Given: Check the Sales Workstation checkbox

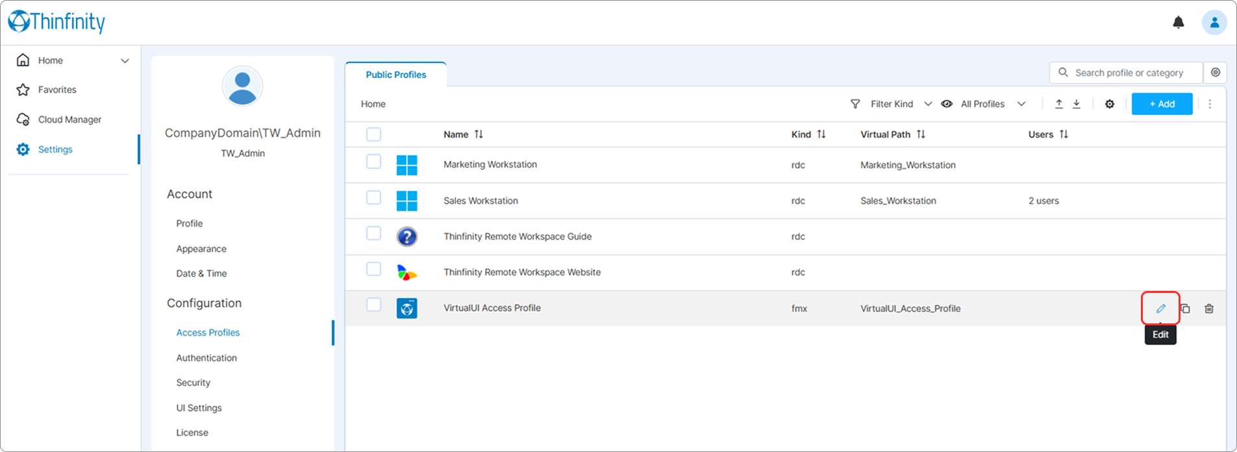Looking at the screenshot, I should 373,197.
